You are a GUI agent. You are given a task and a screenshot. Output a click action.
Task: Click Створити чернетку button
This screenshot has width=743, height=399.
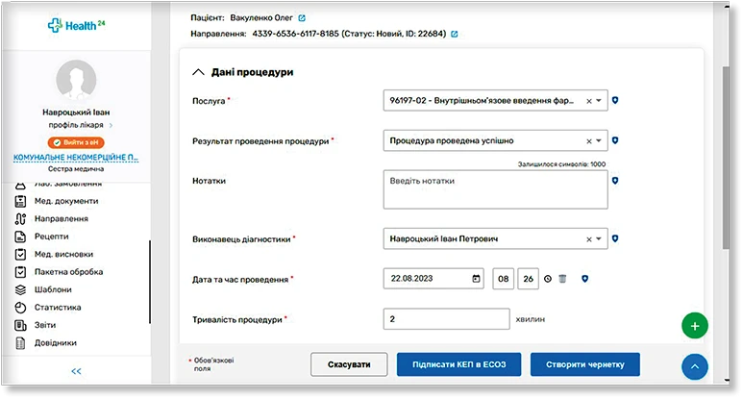pos(585,364)
